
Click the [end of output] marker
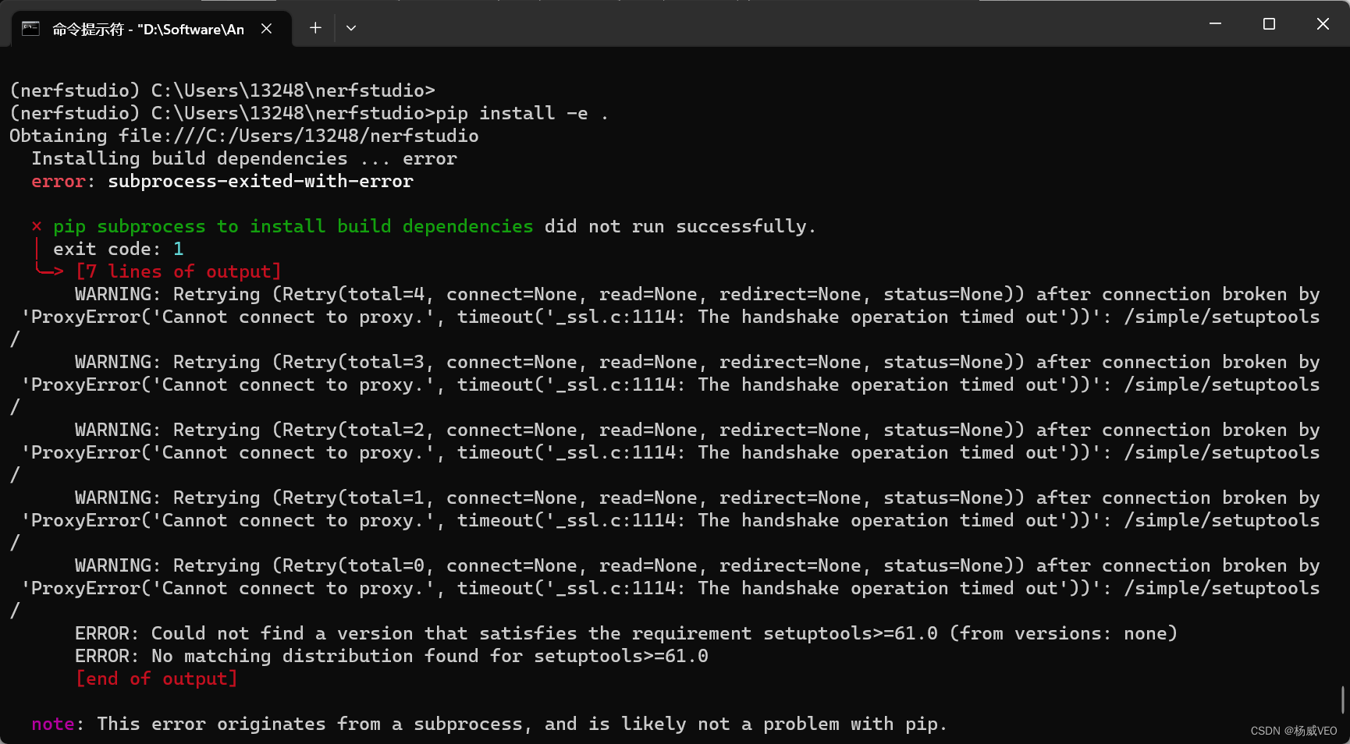pos(156,678)
